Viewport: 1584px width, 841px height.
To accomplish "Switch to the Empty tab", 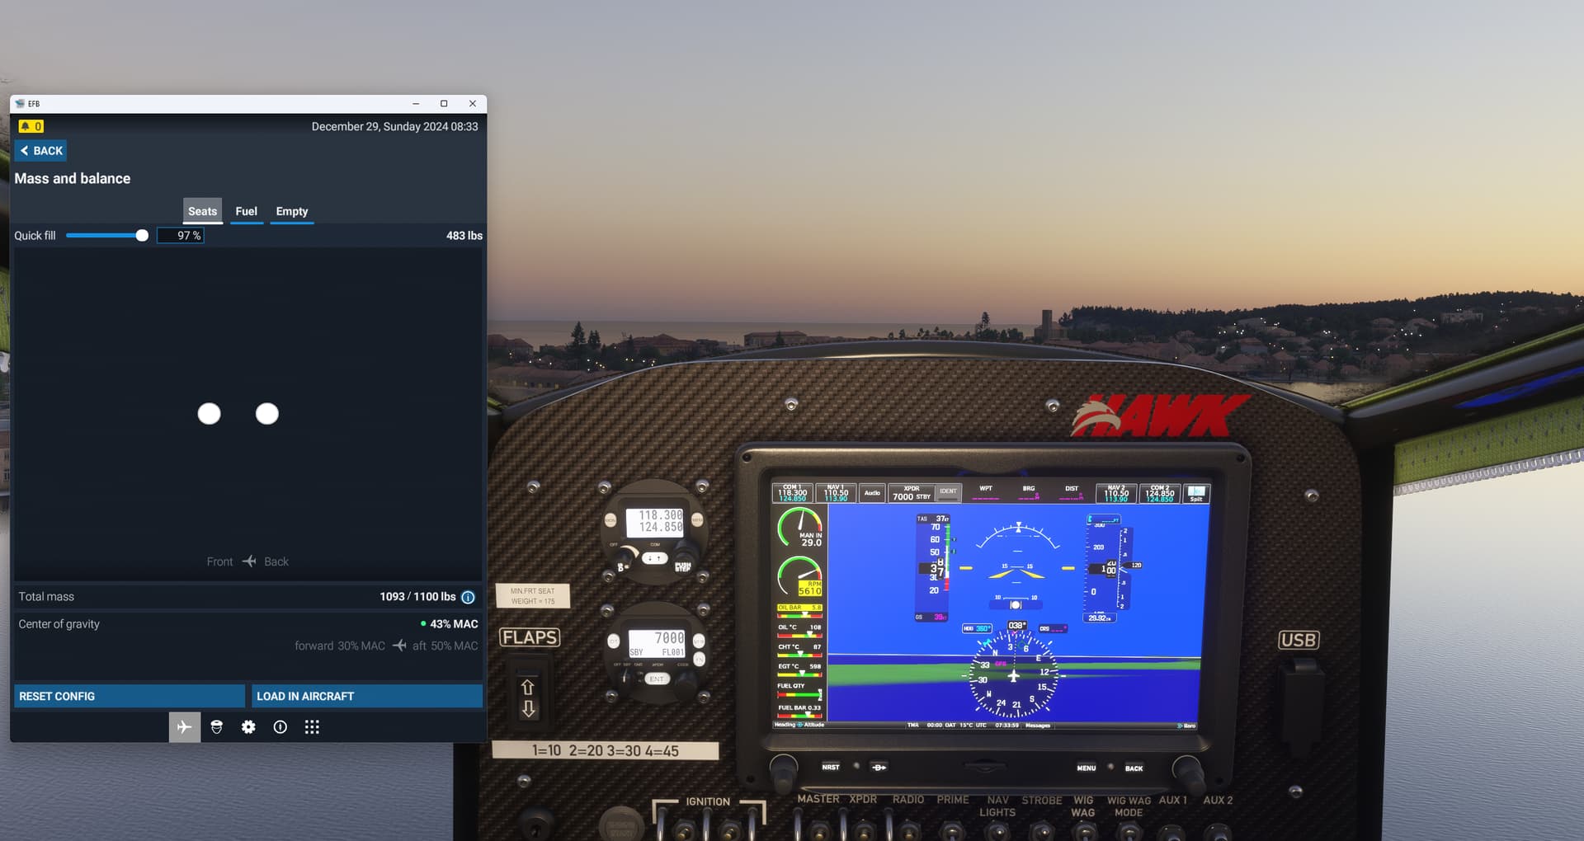I will click(291, 211).
